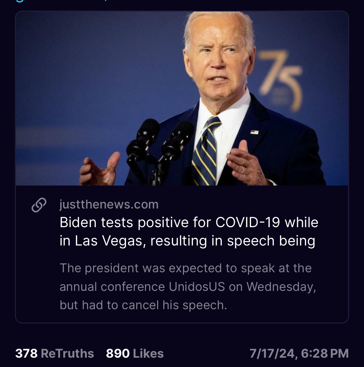Click the chain link icon beside justthenews.com
364x367 pixels.
(x=39, y=205)
